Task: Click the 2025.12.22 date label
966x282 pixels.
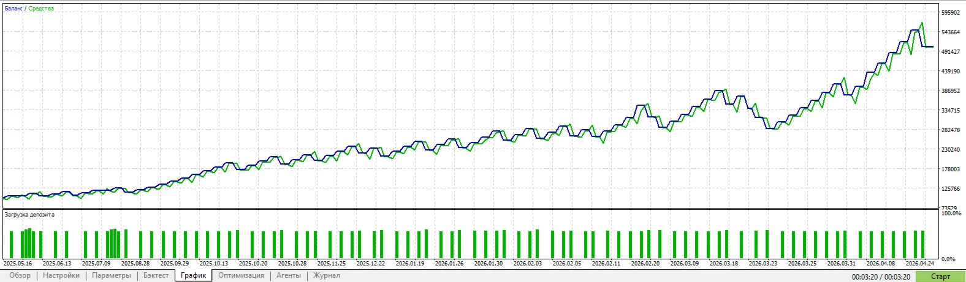Action: [x=371, y=264]
